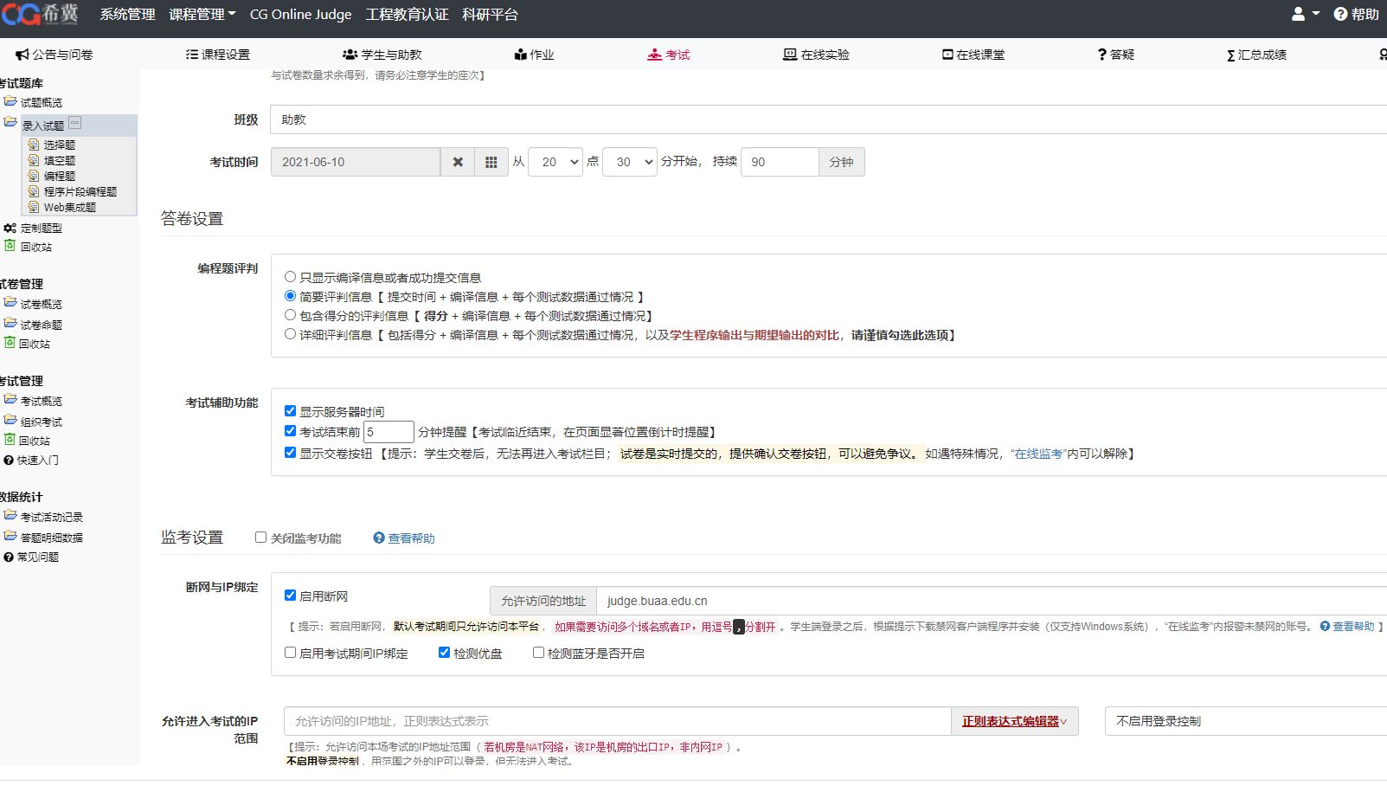Toggle 显示交卷按钮 checkbox

[291, 453]
